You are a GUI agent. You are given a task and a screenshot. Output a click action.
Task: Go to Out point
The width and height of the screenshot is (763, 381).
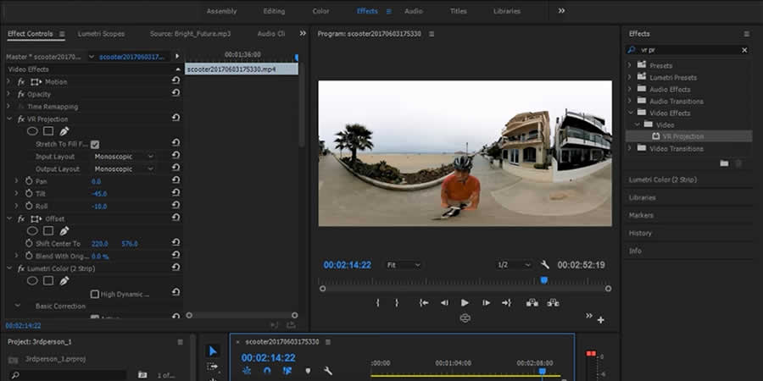507,303
